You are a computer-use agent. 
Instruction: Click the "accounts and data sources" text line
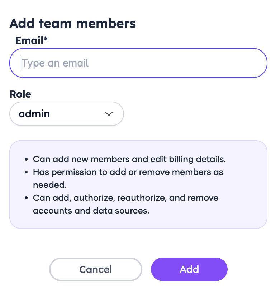(91, 211)
